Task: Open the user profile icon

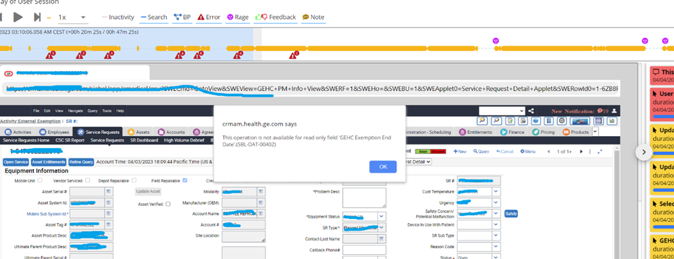Action: click(x=615, y=111)
